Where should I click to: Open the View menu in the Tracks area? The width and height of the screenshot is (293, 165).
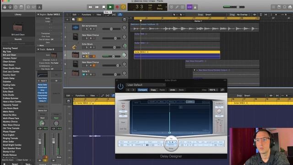[99, 15]
